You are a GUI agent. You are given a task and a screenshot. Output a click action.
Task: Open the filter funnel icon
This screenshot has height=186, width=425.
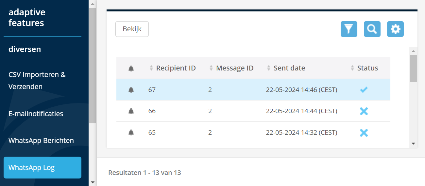click(x=349, y=29)
